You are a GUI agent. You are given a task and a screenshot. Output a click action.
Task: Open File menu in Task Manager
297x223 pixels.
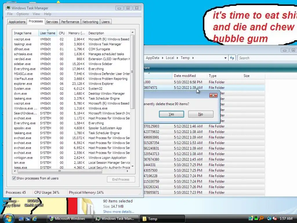10,14
